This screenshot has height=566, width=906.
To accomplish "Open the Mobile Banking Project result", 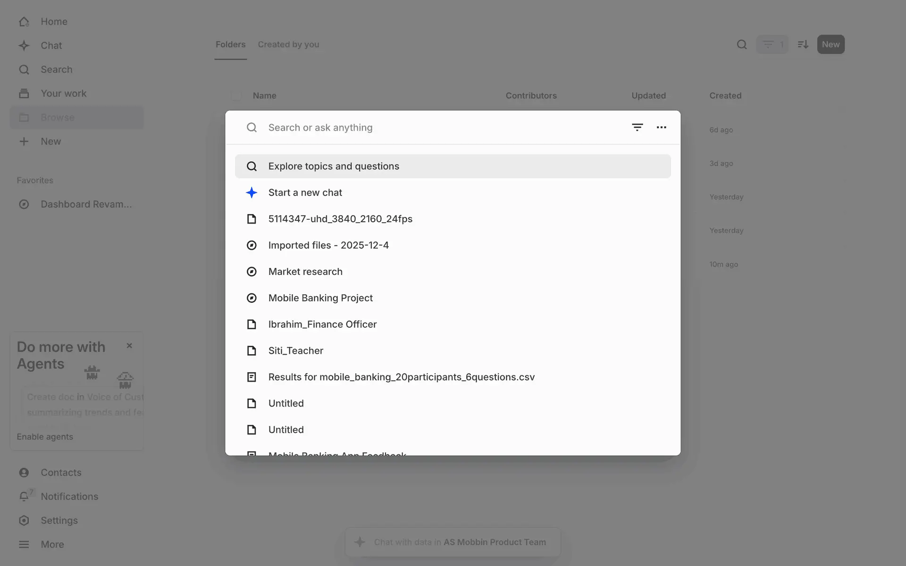I will pos(320,298).
